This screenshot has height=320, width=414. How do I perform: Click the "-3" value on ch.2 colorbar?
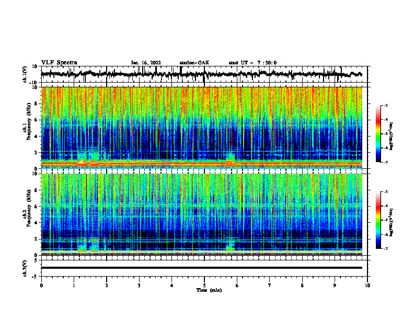(385, 192)
